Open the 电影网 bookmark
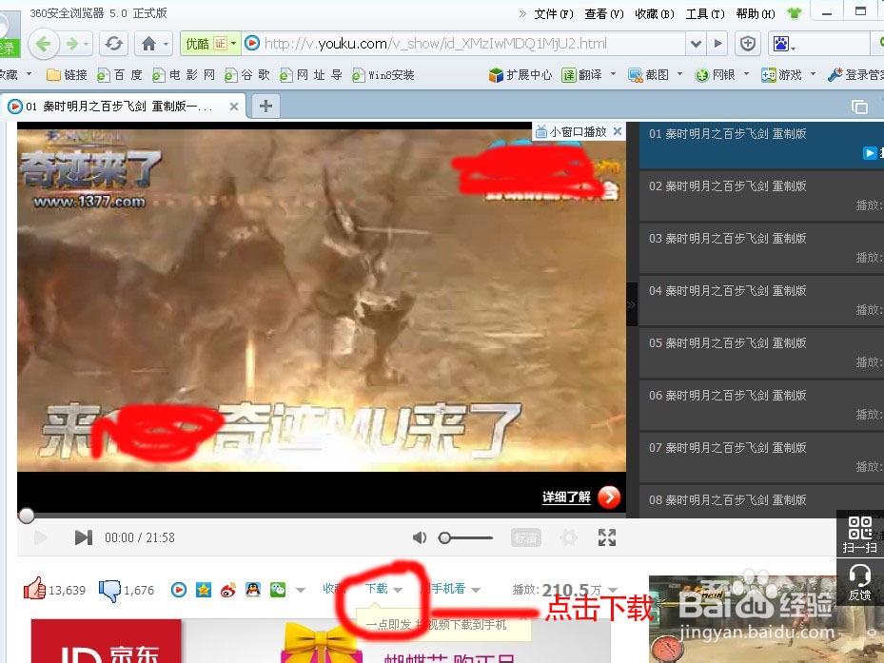Screen dimensions: 884x663 (184, 75)
